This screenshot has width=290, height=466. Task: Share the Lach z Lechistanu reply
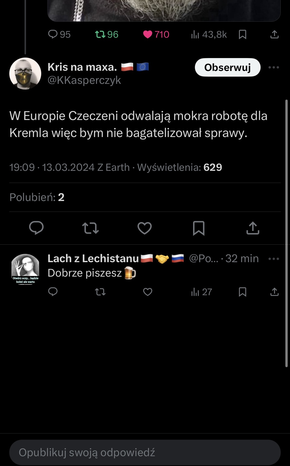pos(275,292)
